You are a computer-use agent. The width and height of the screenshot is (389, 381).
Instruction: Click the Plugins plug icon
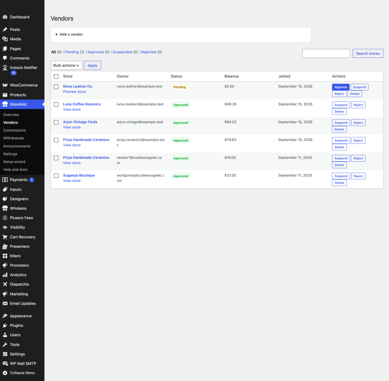click(x=5, y=325)
